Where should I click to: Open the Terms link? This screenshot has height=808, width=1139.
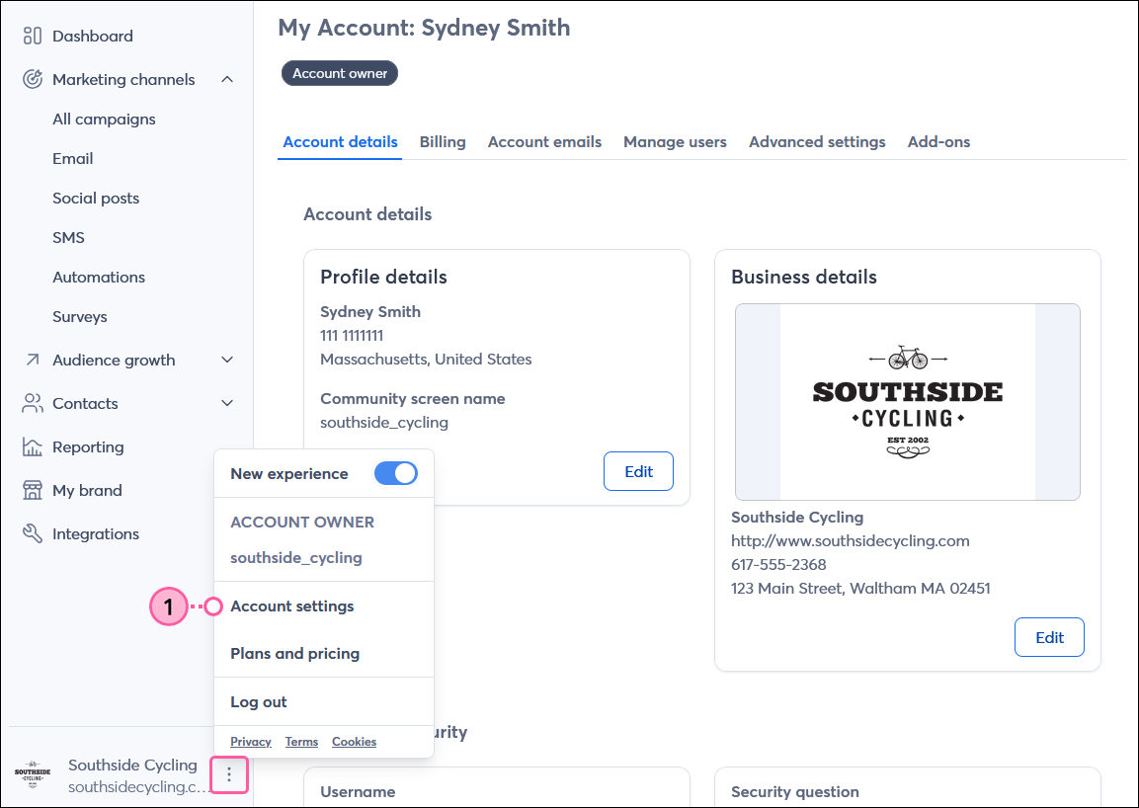click(x=301, y=741)
